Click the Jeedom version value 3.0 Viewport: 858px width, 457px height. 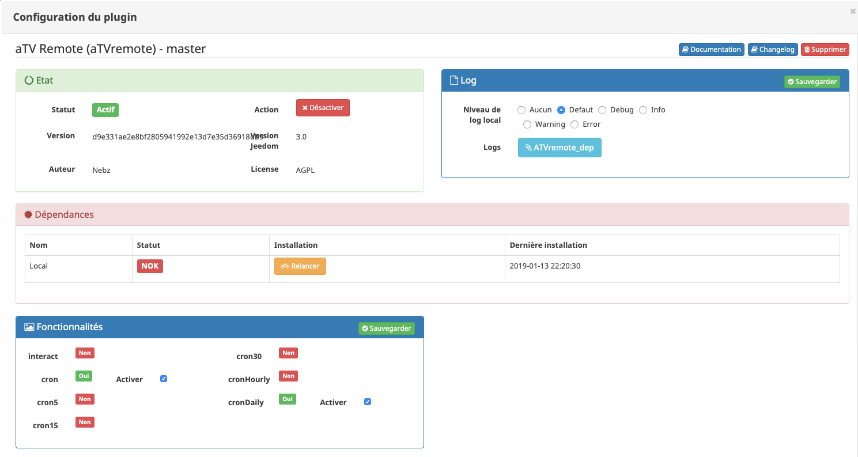click(x=301, y=137)
